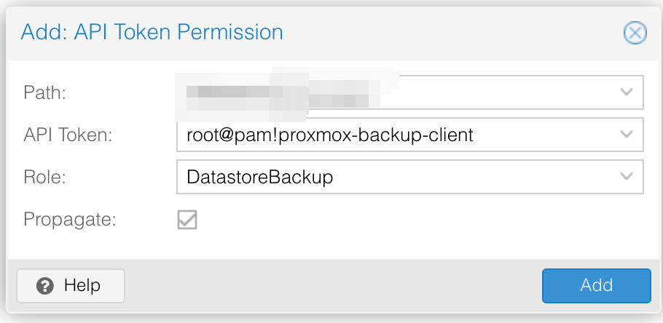Click empty title bar area beside the title
This screenshot has height=323, width=663.
pos(452,33)
